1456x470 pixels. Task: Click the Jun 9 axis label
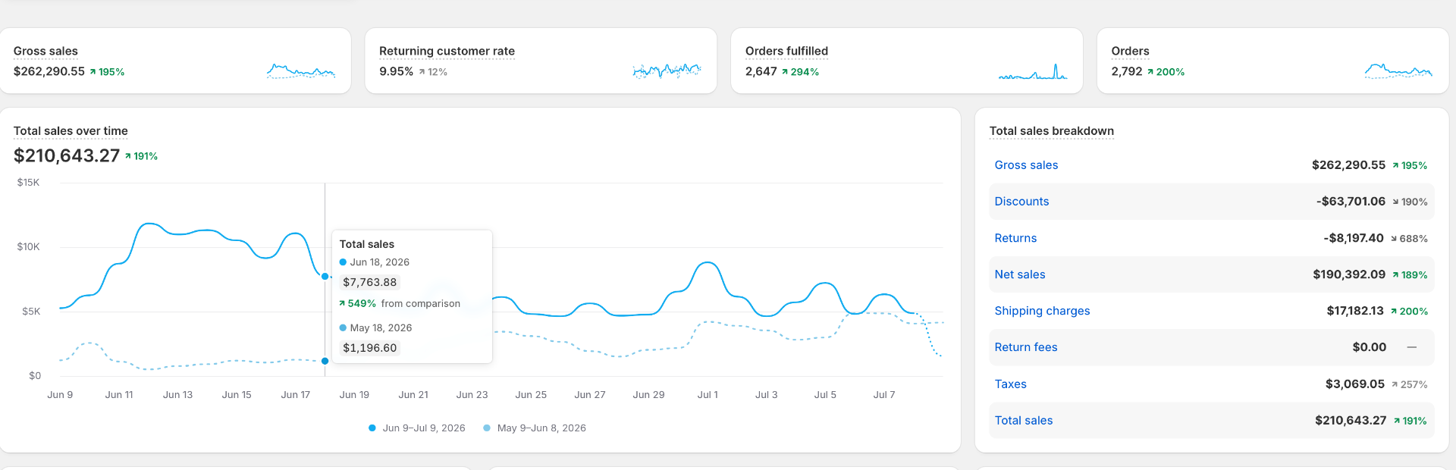pos(60,395)
